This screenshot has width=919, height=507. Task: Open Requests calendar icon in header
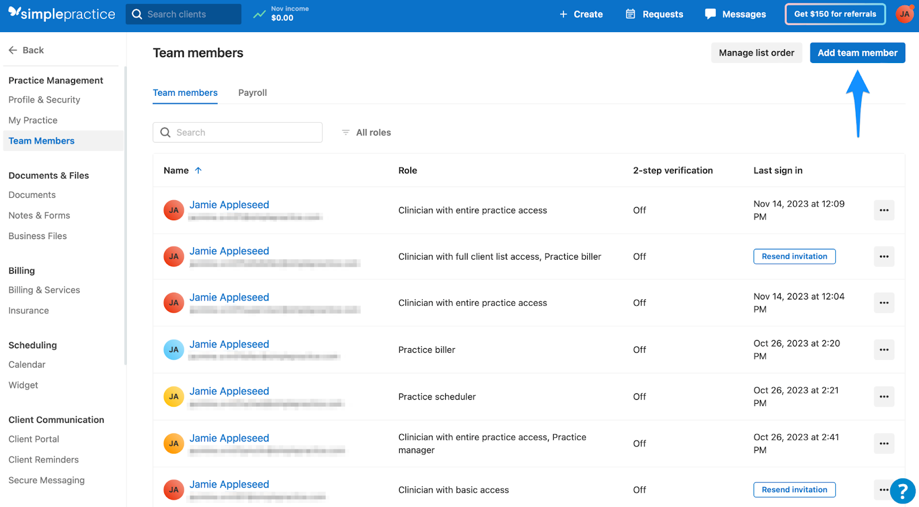click(630, 14)
